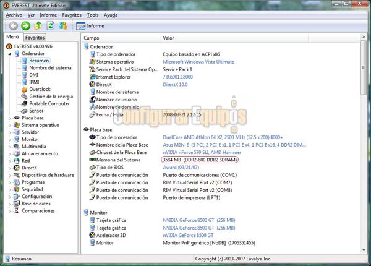Select the Monitor PnP genérico row value
Viewport: 371px width, 266px height.
(209, 243)
